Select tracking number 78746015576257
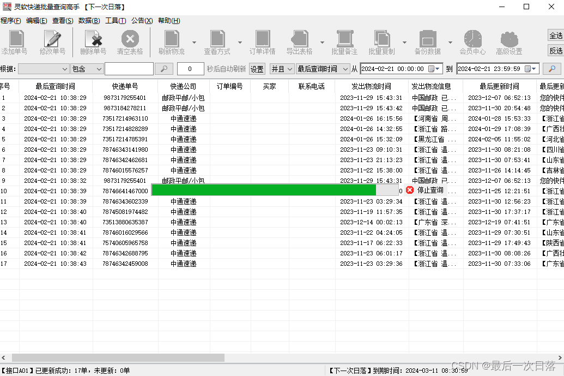564x376 pixels. click(x=125, y=170)
